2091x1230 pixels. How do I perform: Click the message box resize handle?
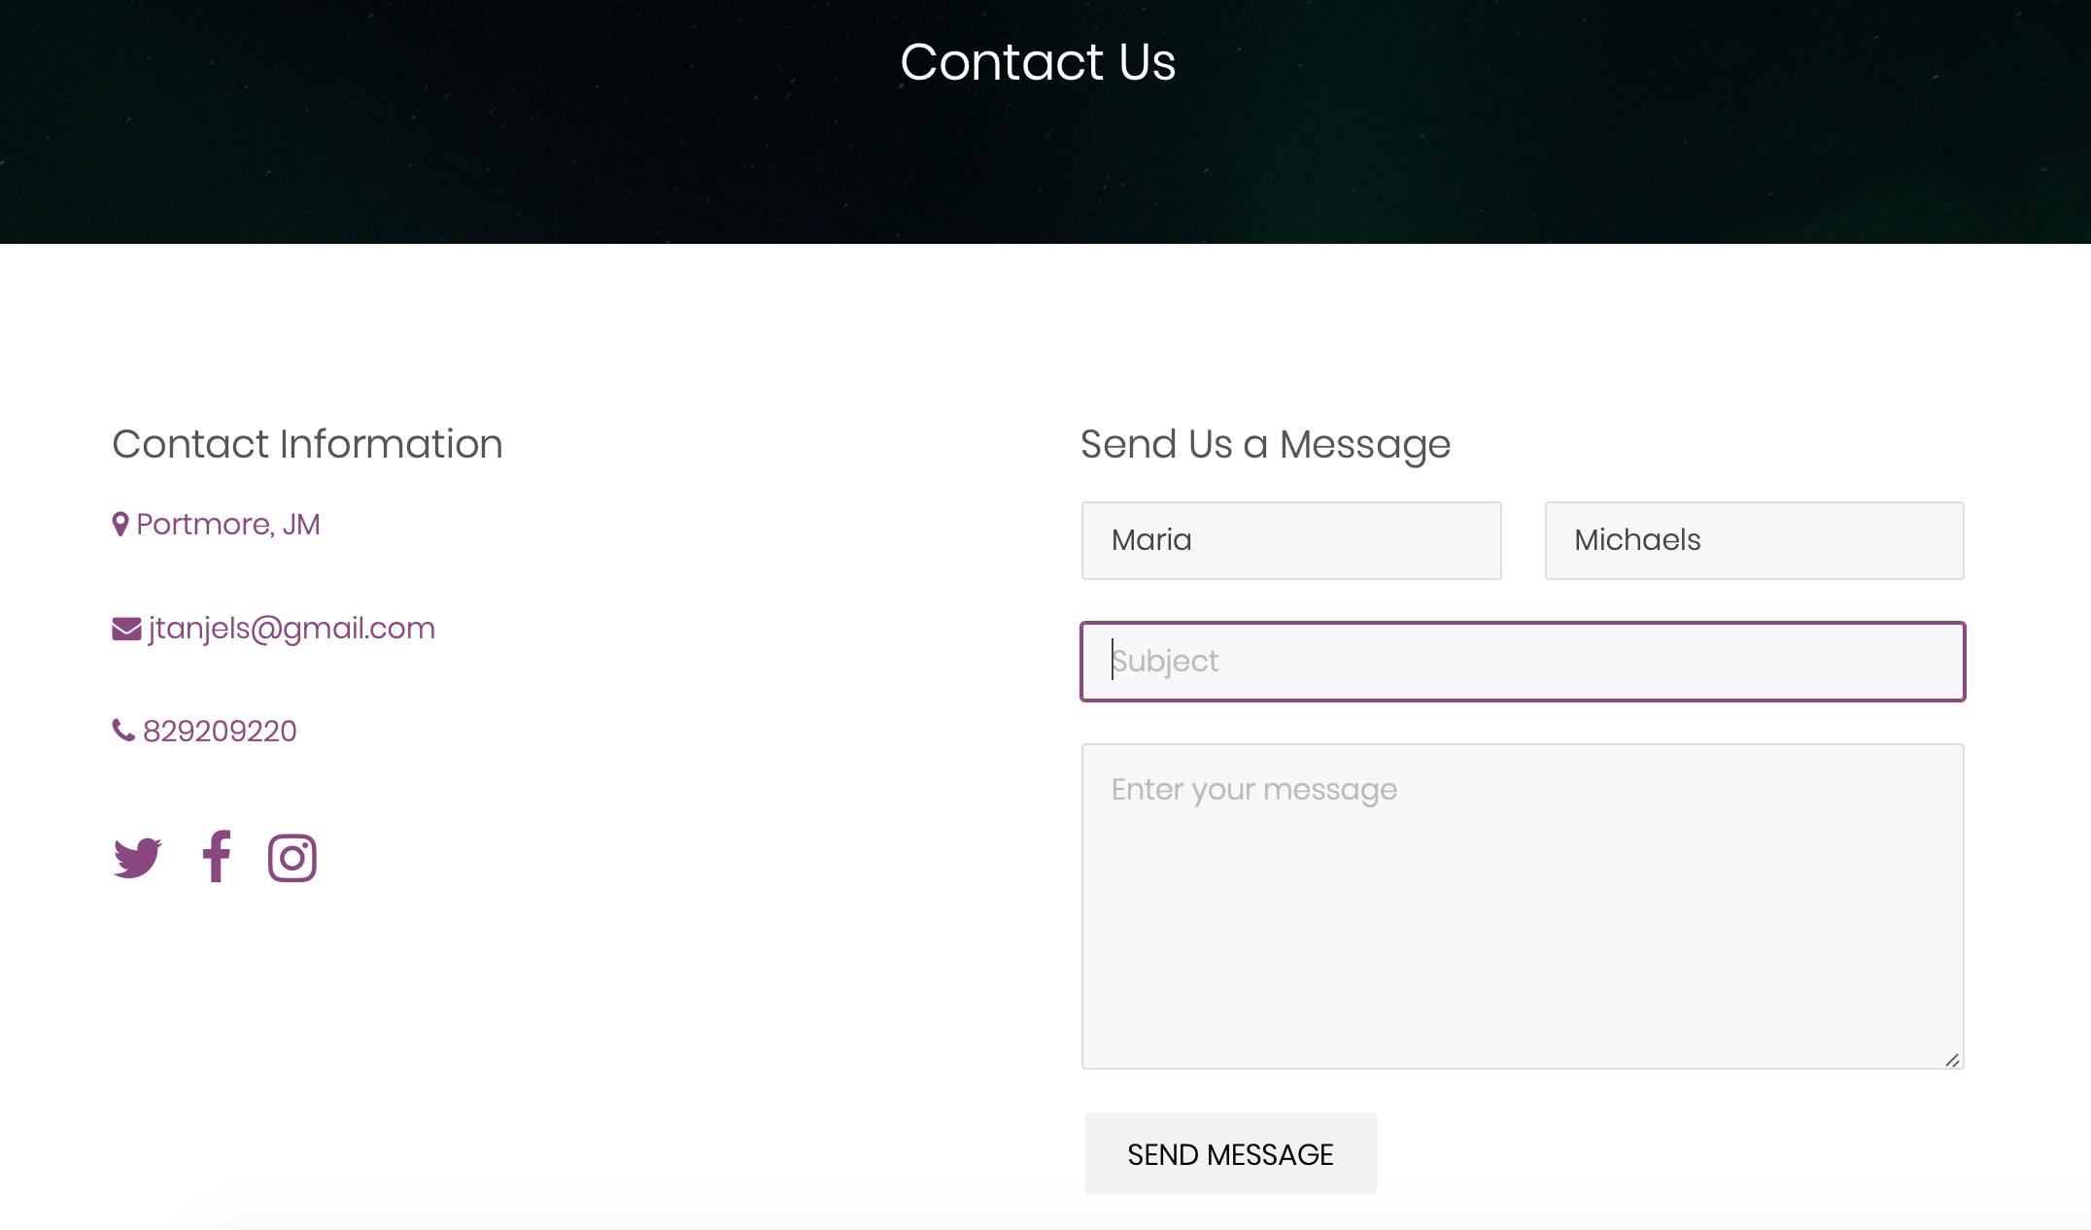[1952, 1060]
